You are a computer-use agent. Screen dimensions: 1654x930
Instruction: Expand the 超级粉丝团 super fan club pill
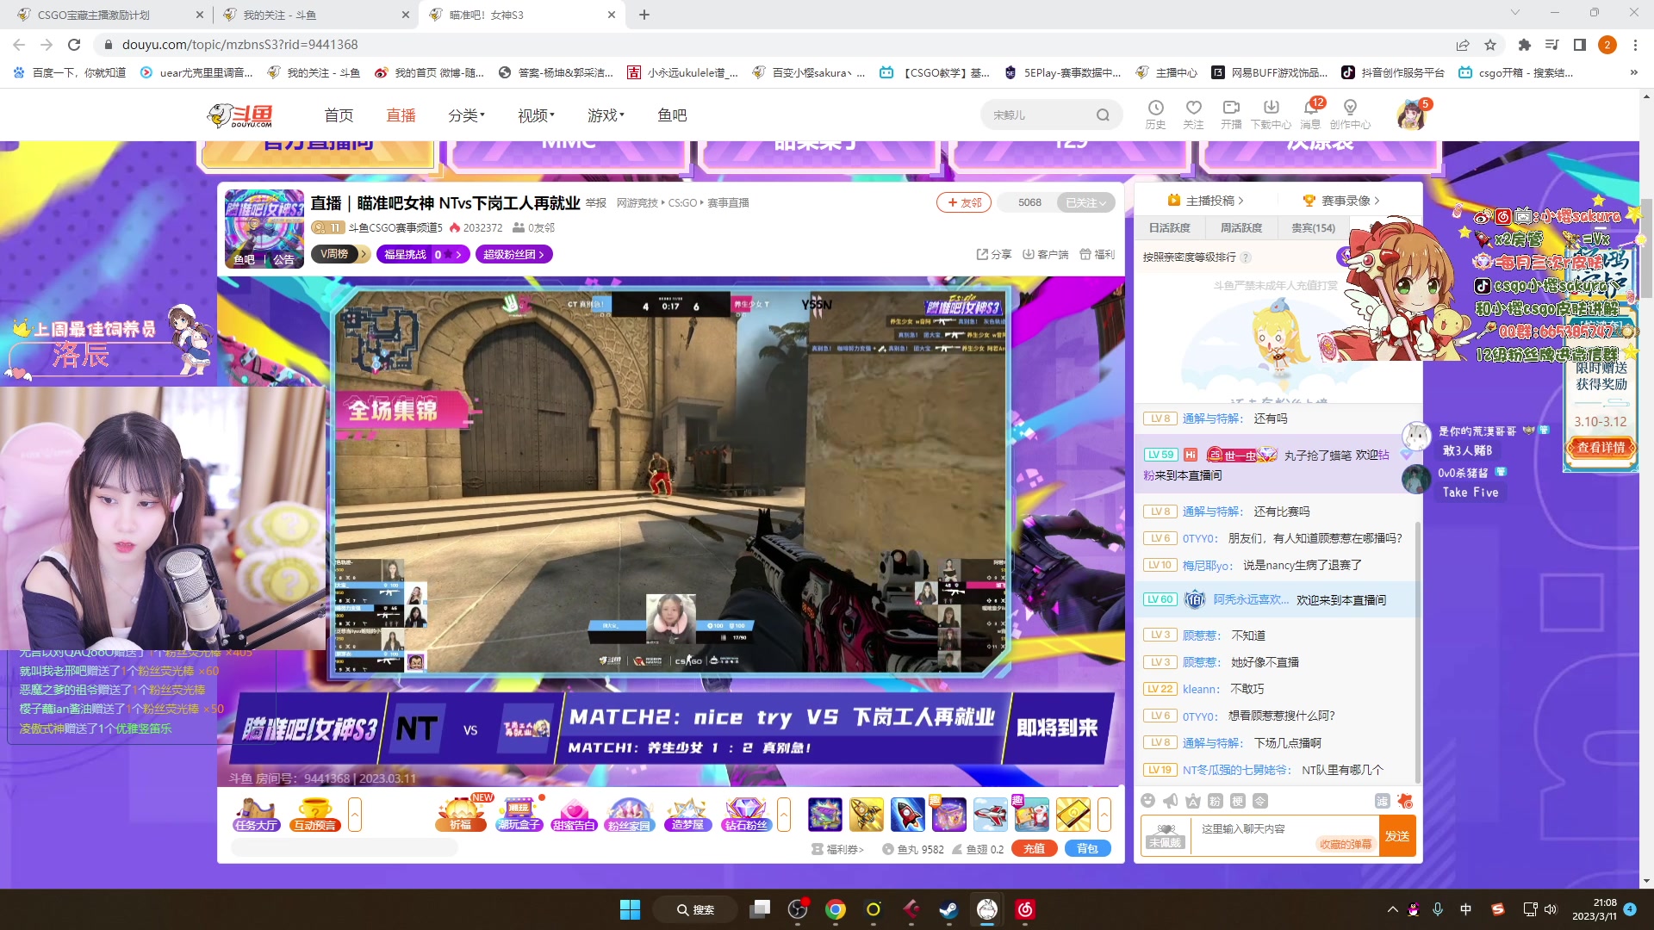(x=513, y=254)
